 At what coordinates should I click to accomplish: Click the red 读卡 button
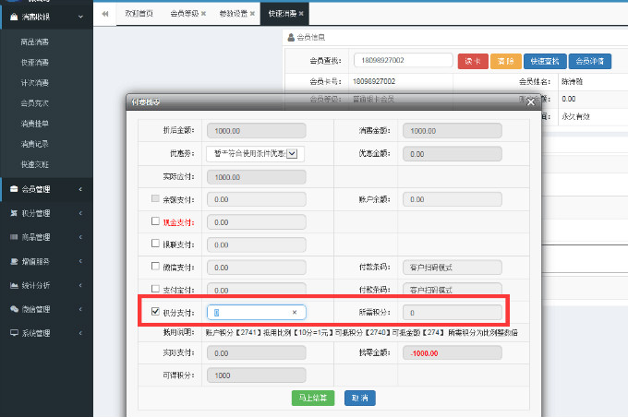coord(473,61)
